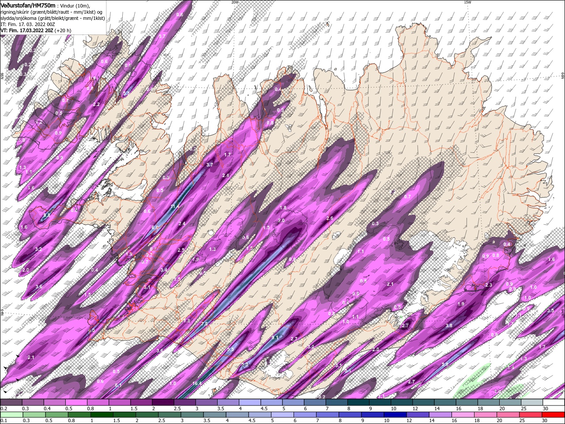This screenshot has height=424, width=565.
Task: Click the upper legend swatch between 4 and 4.5
Action: [x=250, y=402]
